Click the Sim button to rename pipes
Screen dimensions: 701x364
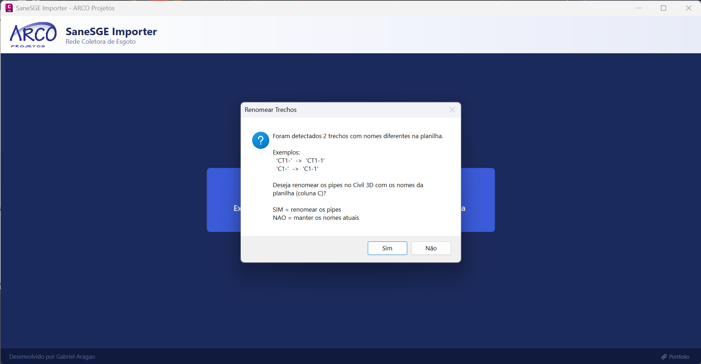point(387,248)
